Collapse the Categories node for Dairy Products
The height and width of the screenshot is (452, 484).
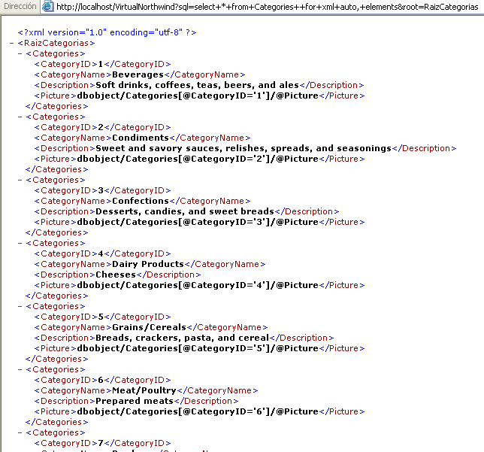(x=20, y=243)
